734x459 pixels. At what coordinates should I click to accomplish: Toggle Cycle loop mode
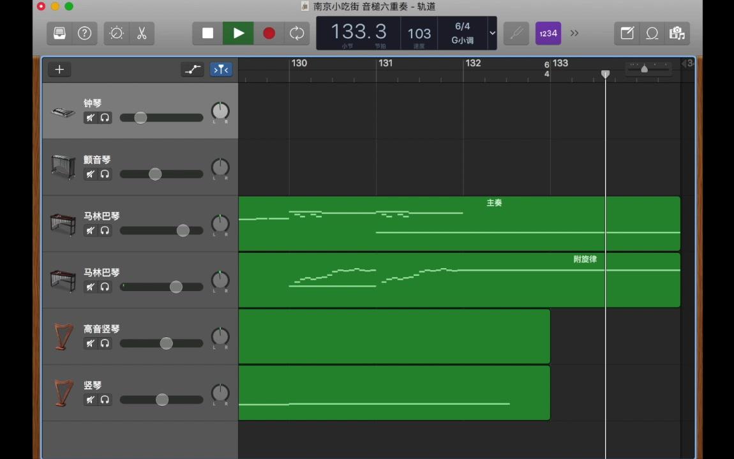coord(297,33)
